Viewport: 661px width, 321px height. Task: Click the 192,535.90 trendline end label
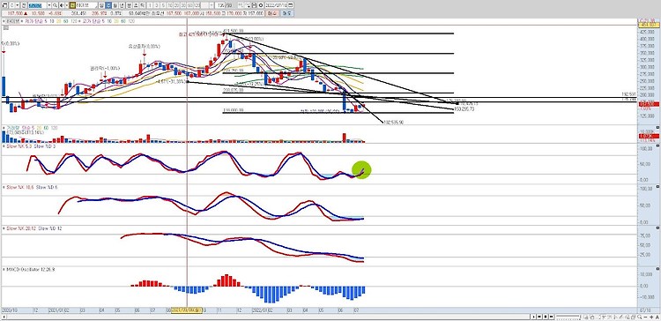(x=394, y=123)
